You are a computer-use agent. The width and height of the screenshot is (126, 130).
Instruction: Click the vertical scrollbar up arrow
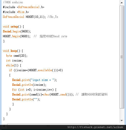[x=122, y=3]
